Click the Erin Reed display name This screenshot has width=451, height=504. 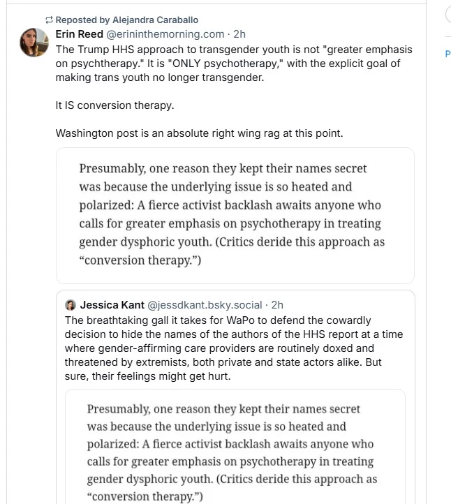click(79, 34)
